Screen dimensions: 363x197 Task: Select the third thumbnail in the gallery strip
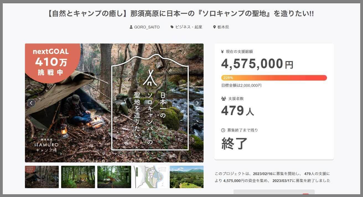tap(114, 177)
